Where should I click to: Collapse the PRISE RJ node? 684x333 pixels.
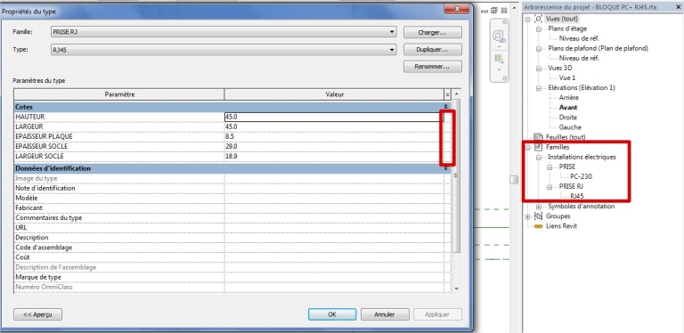pos(550,187)
